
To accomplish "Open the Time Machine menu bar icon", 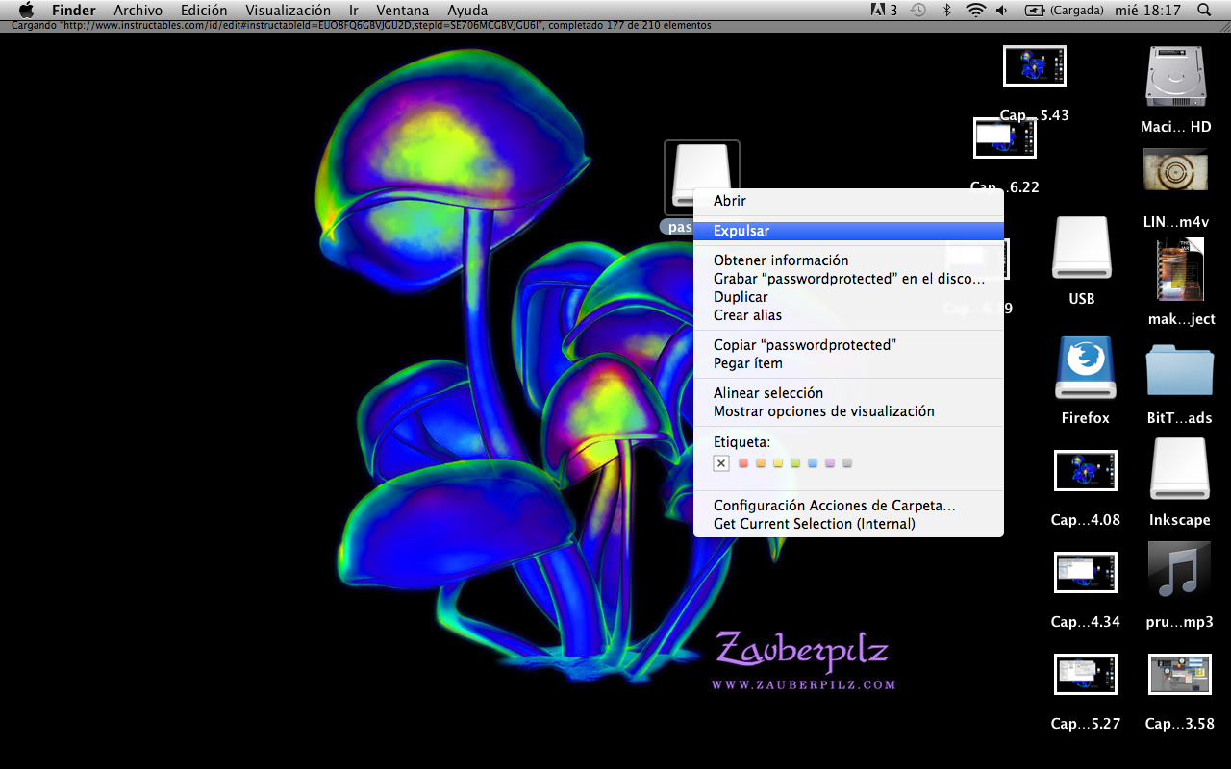I will coord(918,10).
